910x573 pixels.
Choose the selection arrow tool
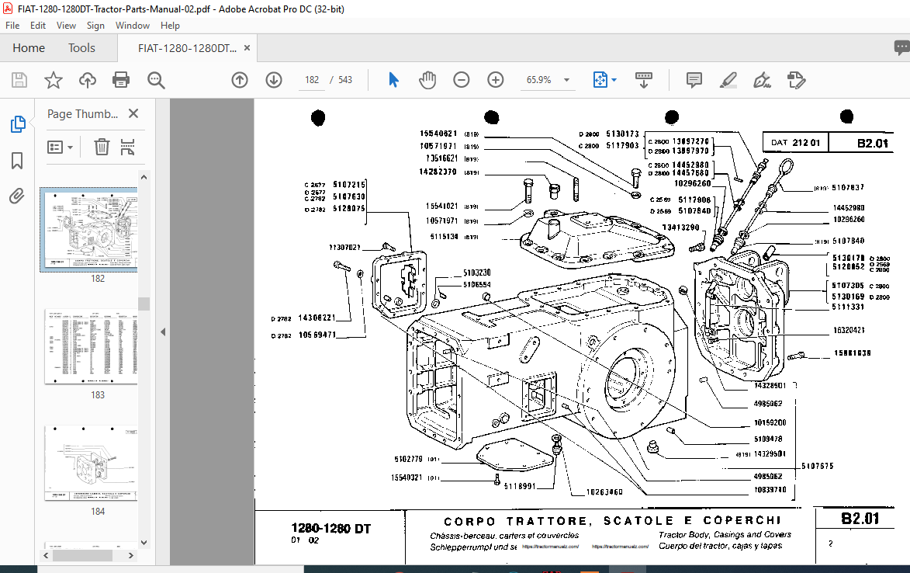[x=393, y=79]
